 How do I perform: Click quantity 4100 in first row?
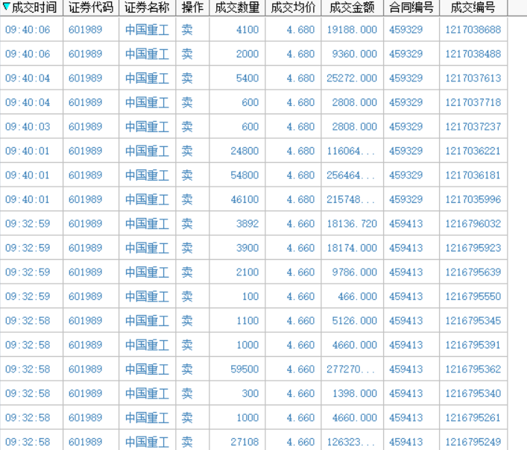click(247, 30)
